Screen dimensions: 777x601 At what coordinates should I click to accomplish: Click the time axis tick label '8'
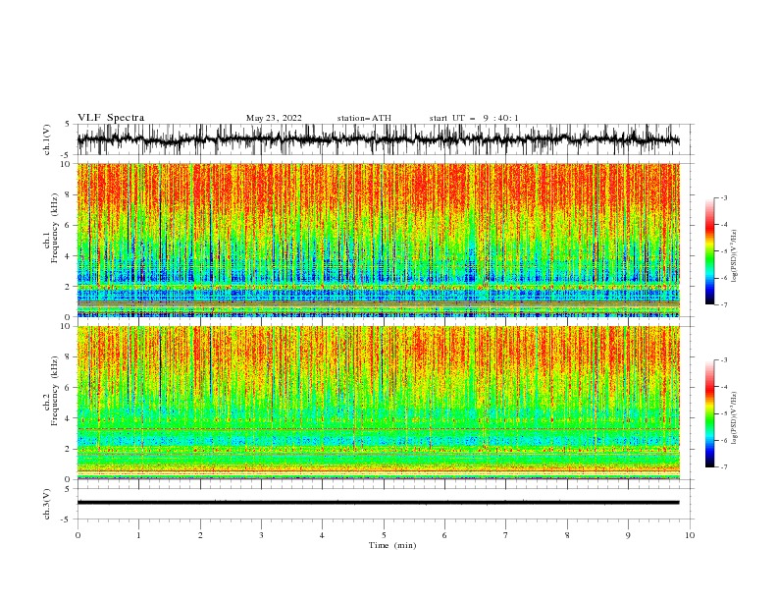(567, 535)
